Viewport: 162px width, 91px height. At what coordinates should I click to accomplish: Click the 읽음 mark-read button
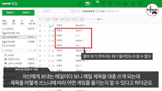[x=48, y=19]
